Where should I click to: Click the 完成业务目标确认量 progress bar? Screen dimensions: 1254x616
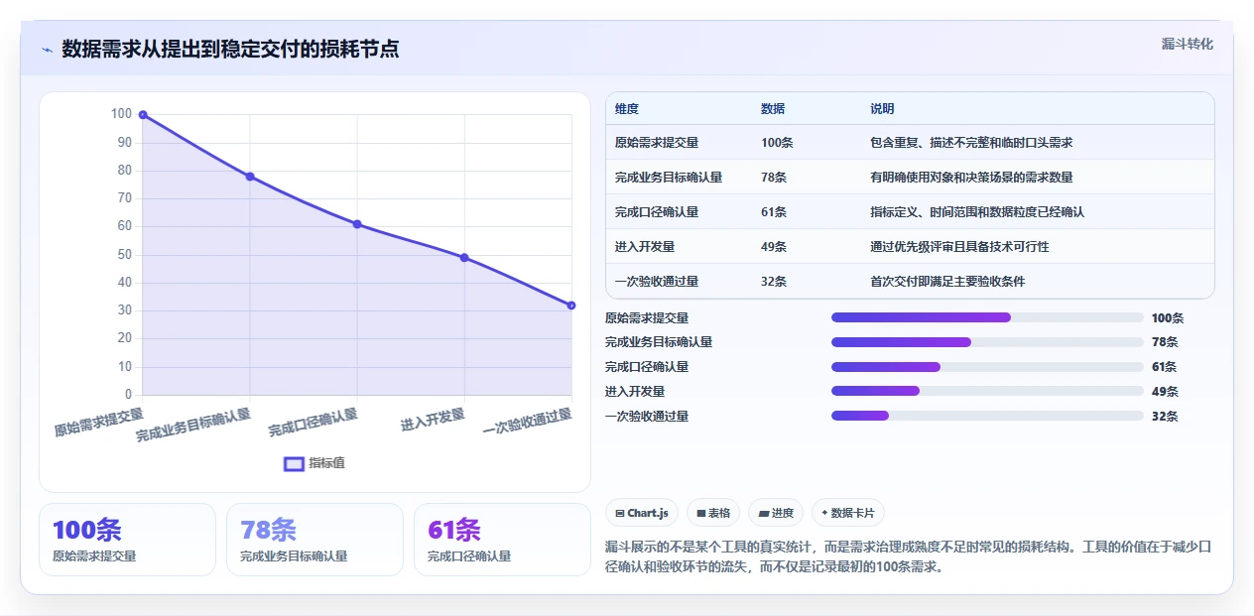pyautogui.click(x=987, y=342)
